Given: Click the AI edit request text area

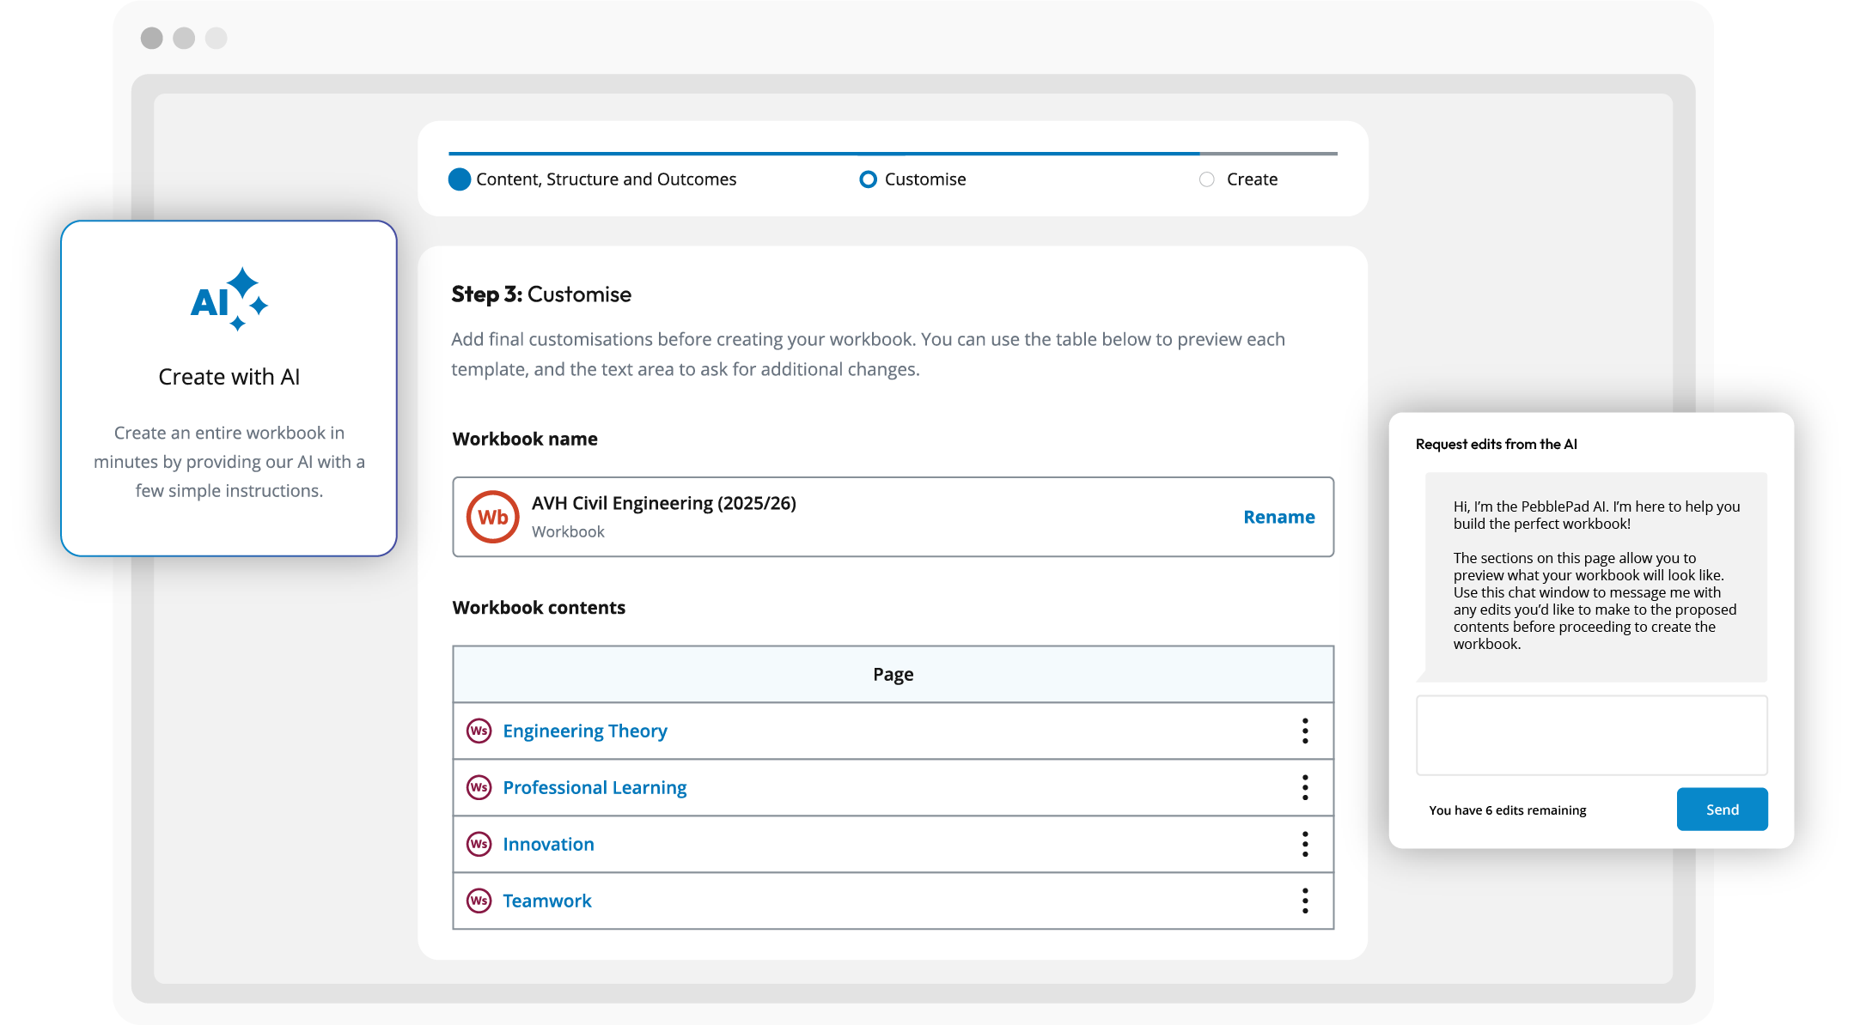Looking at the screenshot, I should (x=1591, y=736).
